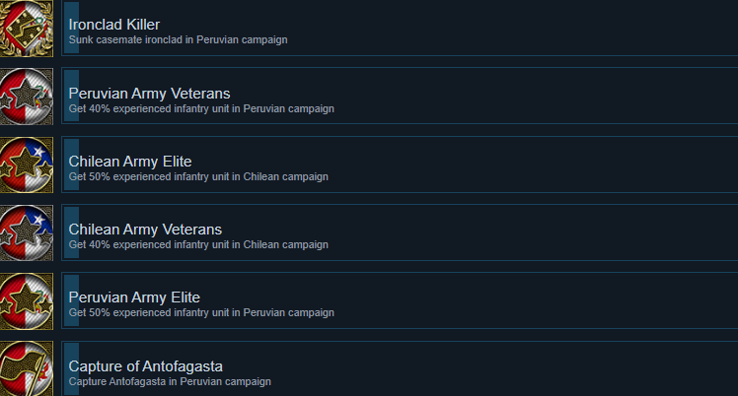The image size is (738, 396).
Task: Click the Peruvian Army Veterans title text
Action: (x=149, y=94)
